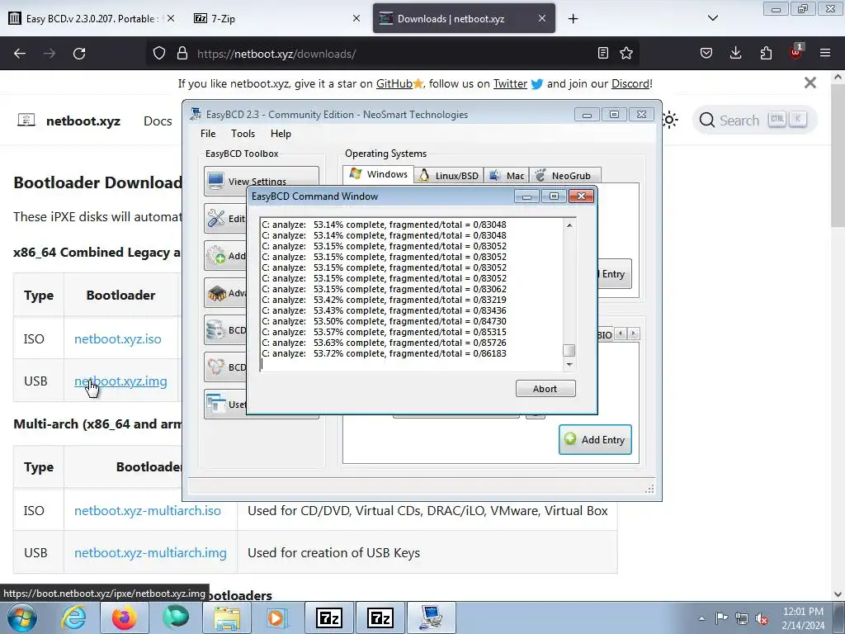Click the BCD Backup database icon
Viewport: 845px width, 634px height.
click(x=216, y=330)
